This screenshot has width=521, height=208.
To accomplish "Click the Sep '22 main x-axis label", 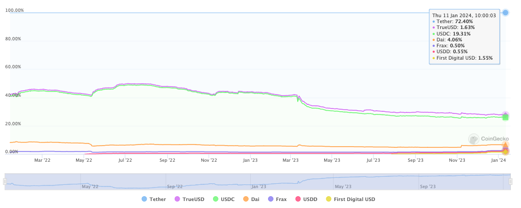I will tap(167, 160).
